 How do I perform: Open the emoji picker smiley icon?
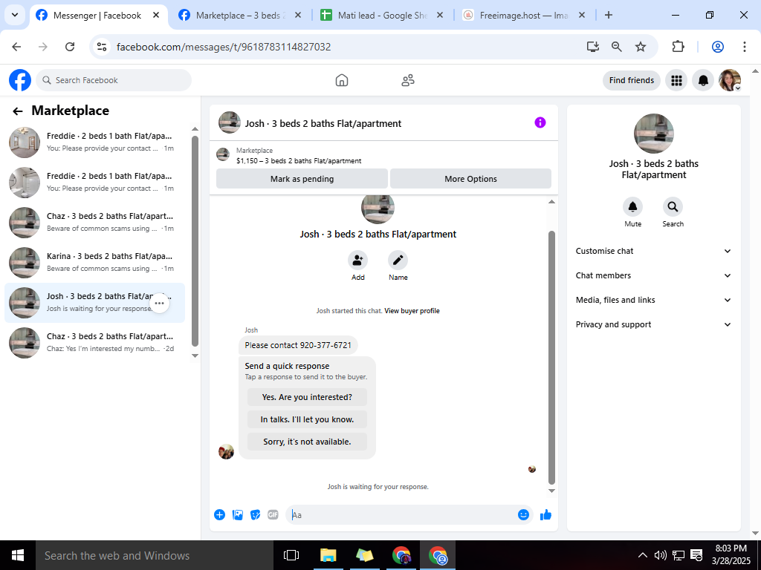[x=523, y=515]
